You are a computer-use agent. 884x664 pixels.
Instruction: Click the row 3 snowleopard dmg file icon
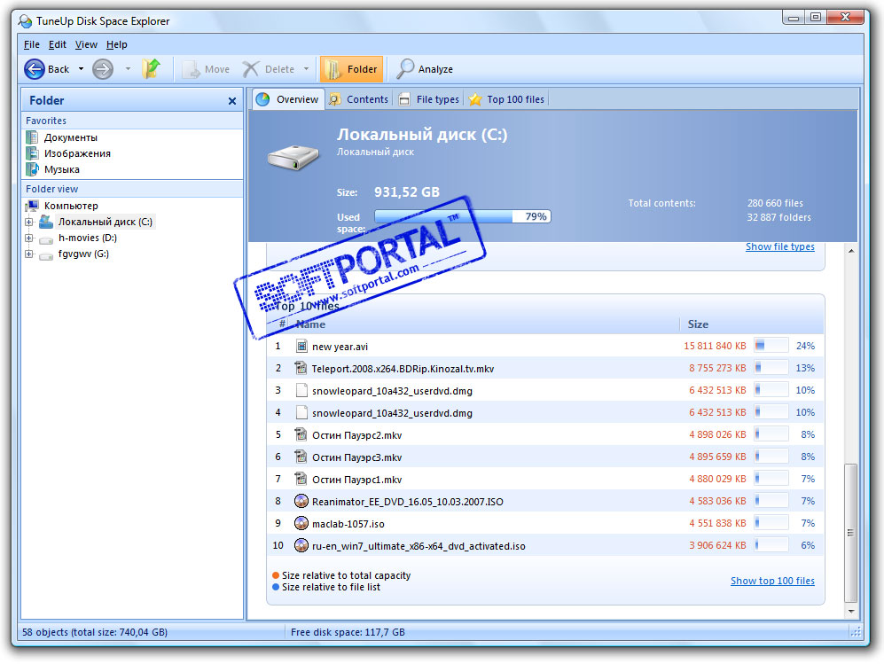pyautogui.click(x=301, y=390)
